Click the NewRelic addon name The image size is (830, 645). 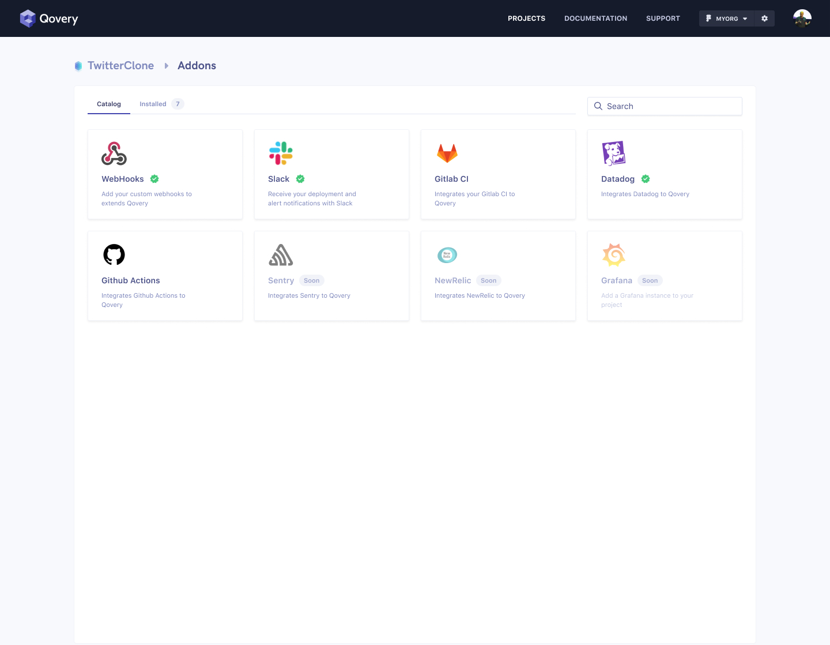(452, 280)
